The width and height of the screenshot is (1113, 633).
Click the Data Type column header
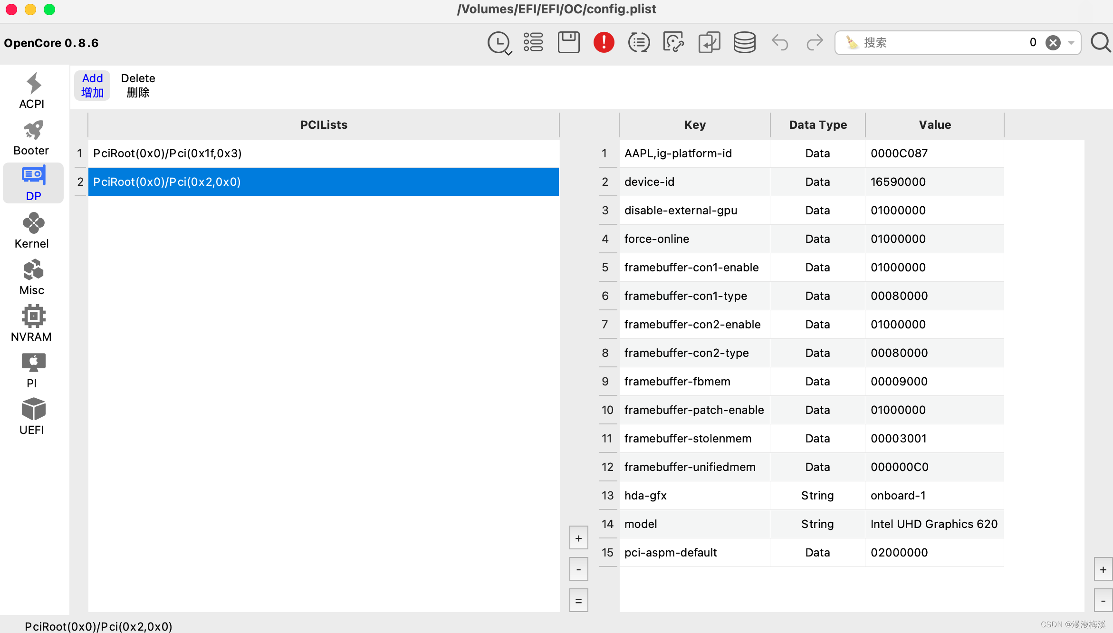click(818, 125)
